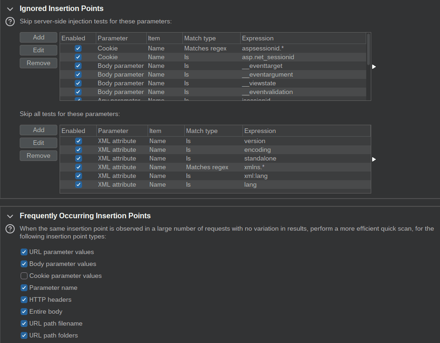Sort by the Expression column in top table

tap(302, 38)
